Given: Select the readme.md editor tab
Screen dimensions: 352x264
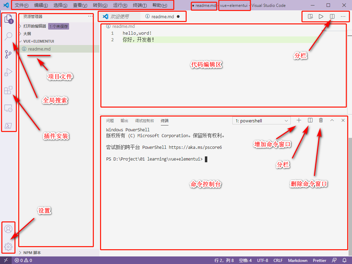Looking at the screenshot, I should click(163, 16).
